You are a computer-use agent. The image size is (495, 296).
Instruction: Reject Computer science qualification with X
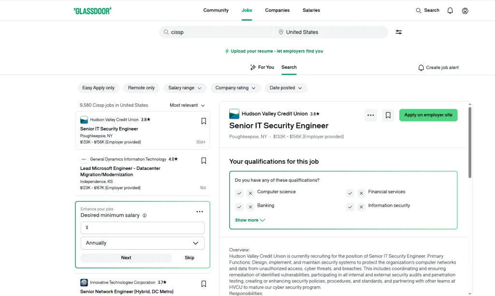click(250, 193)
